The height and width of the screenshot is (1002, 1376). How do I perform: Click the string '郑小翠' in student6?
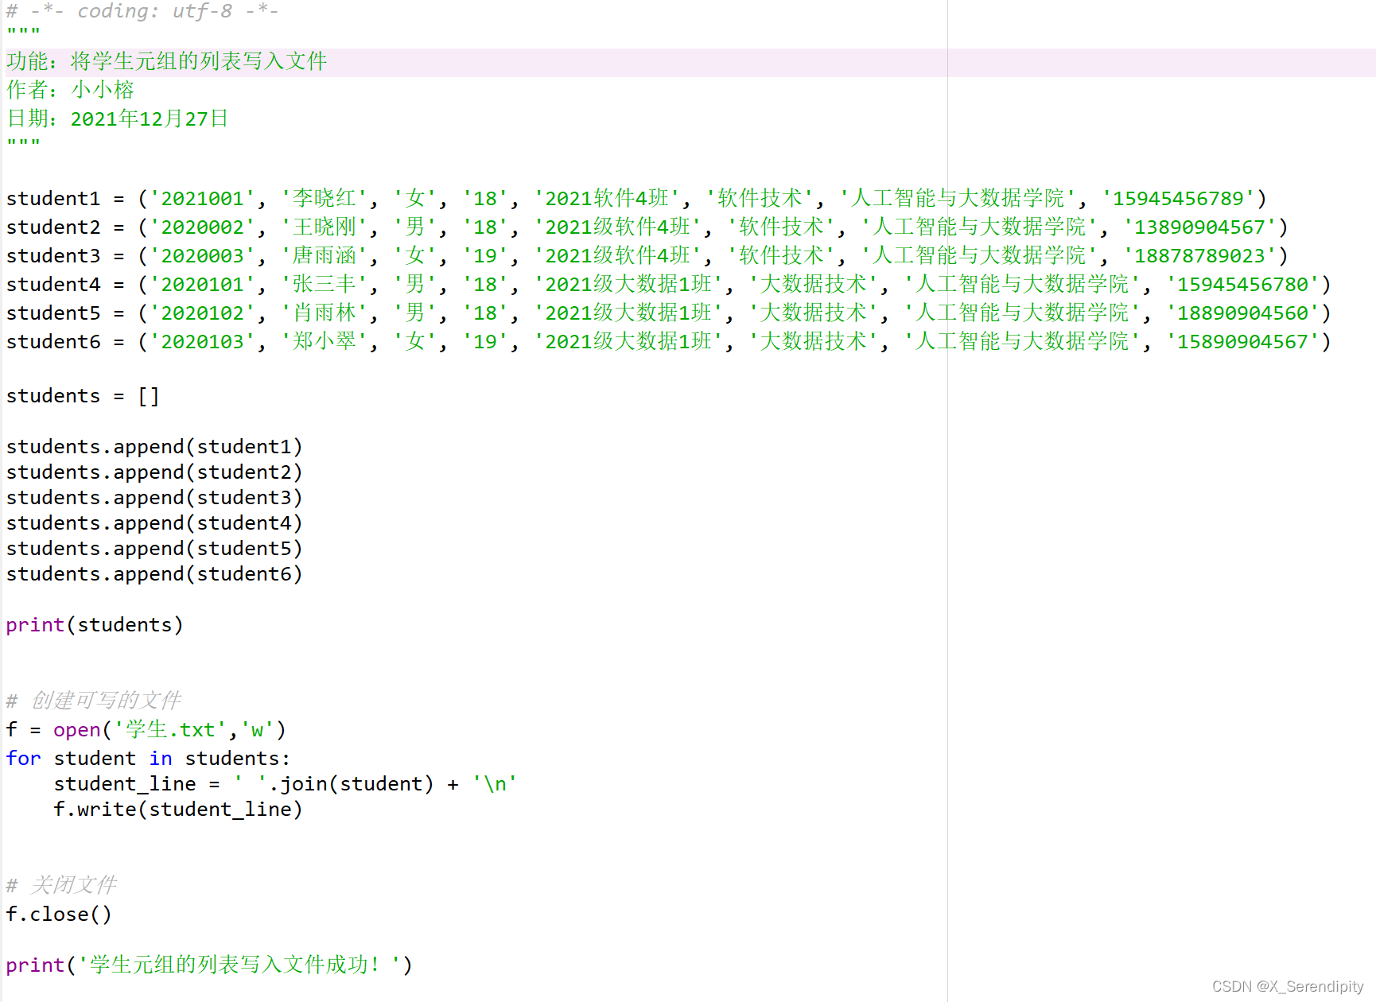[x=324, y=341]
